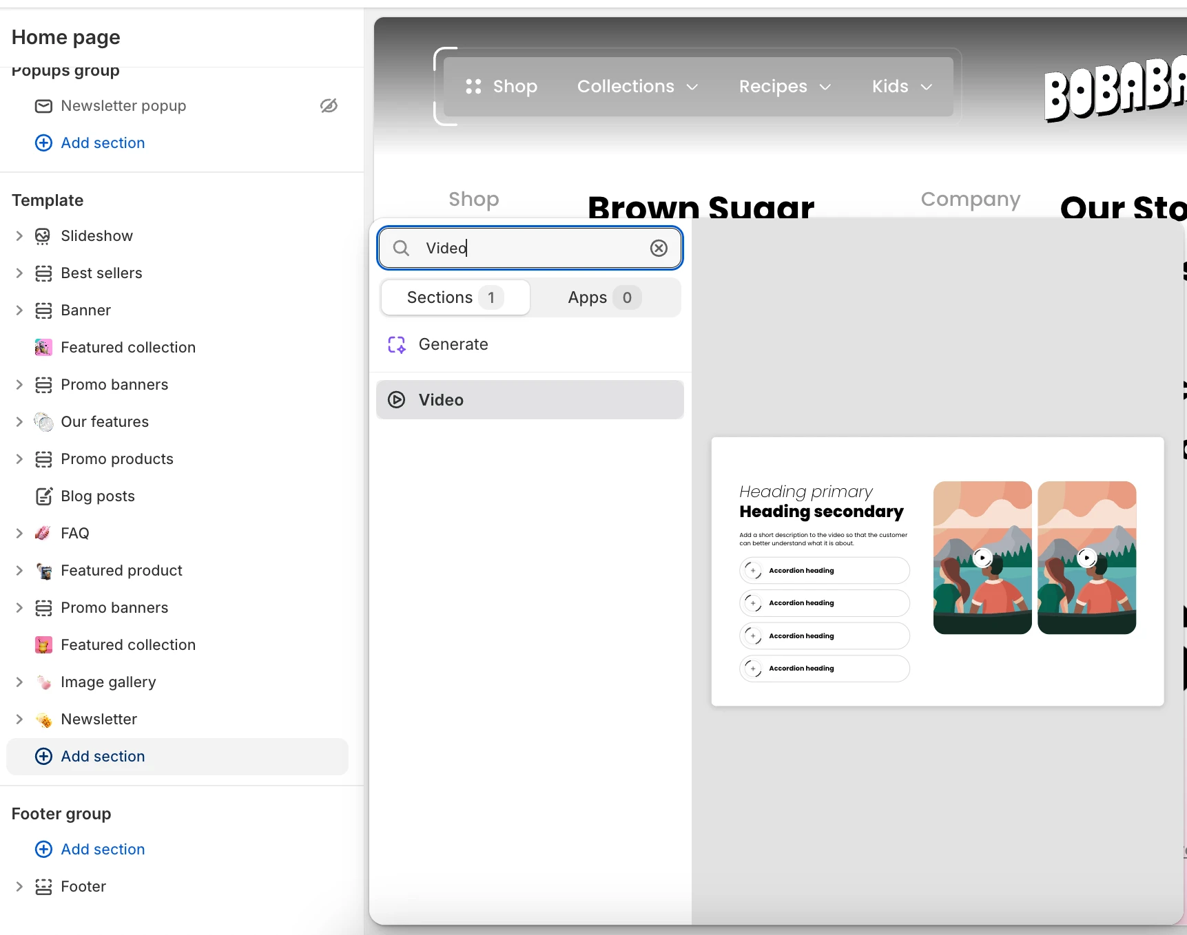This screenshot has height=935, width=1187.
Task: Click the Video play-circle icon in results
Action: (x=397, y=400)
